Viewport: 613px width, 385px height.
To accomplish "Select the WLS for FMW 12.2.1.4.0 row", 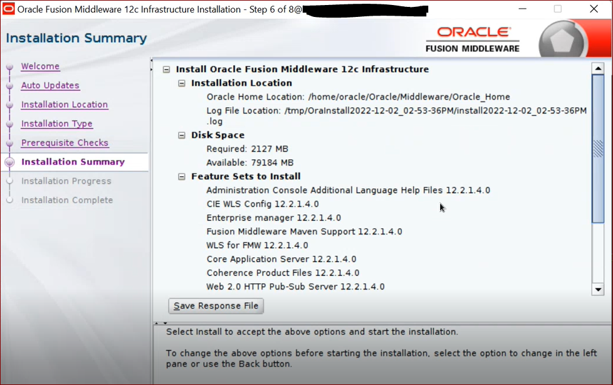I will coord(257,245).
